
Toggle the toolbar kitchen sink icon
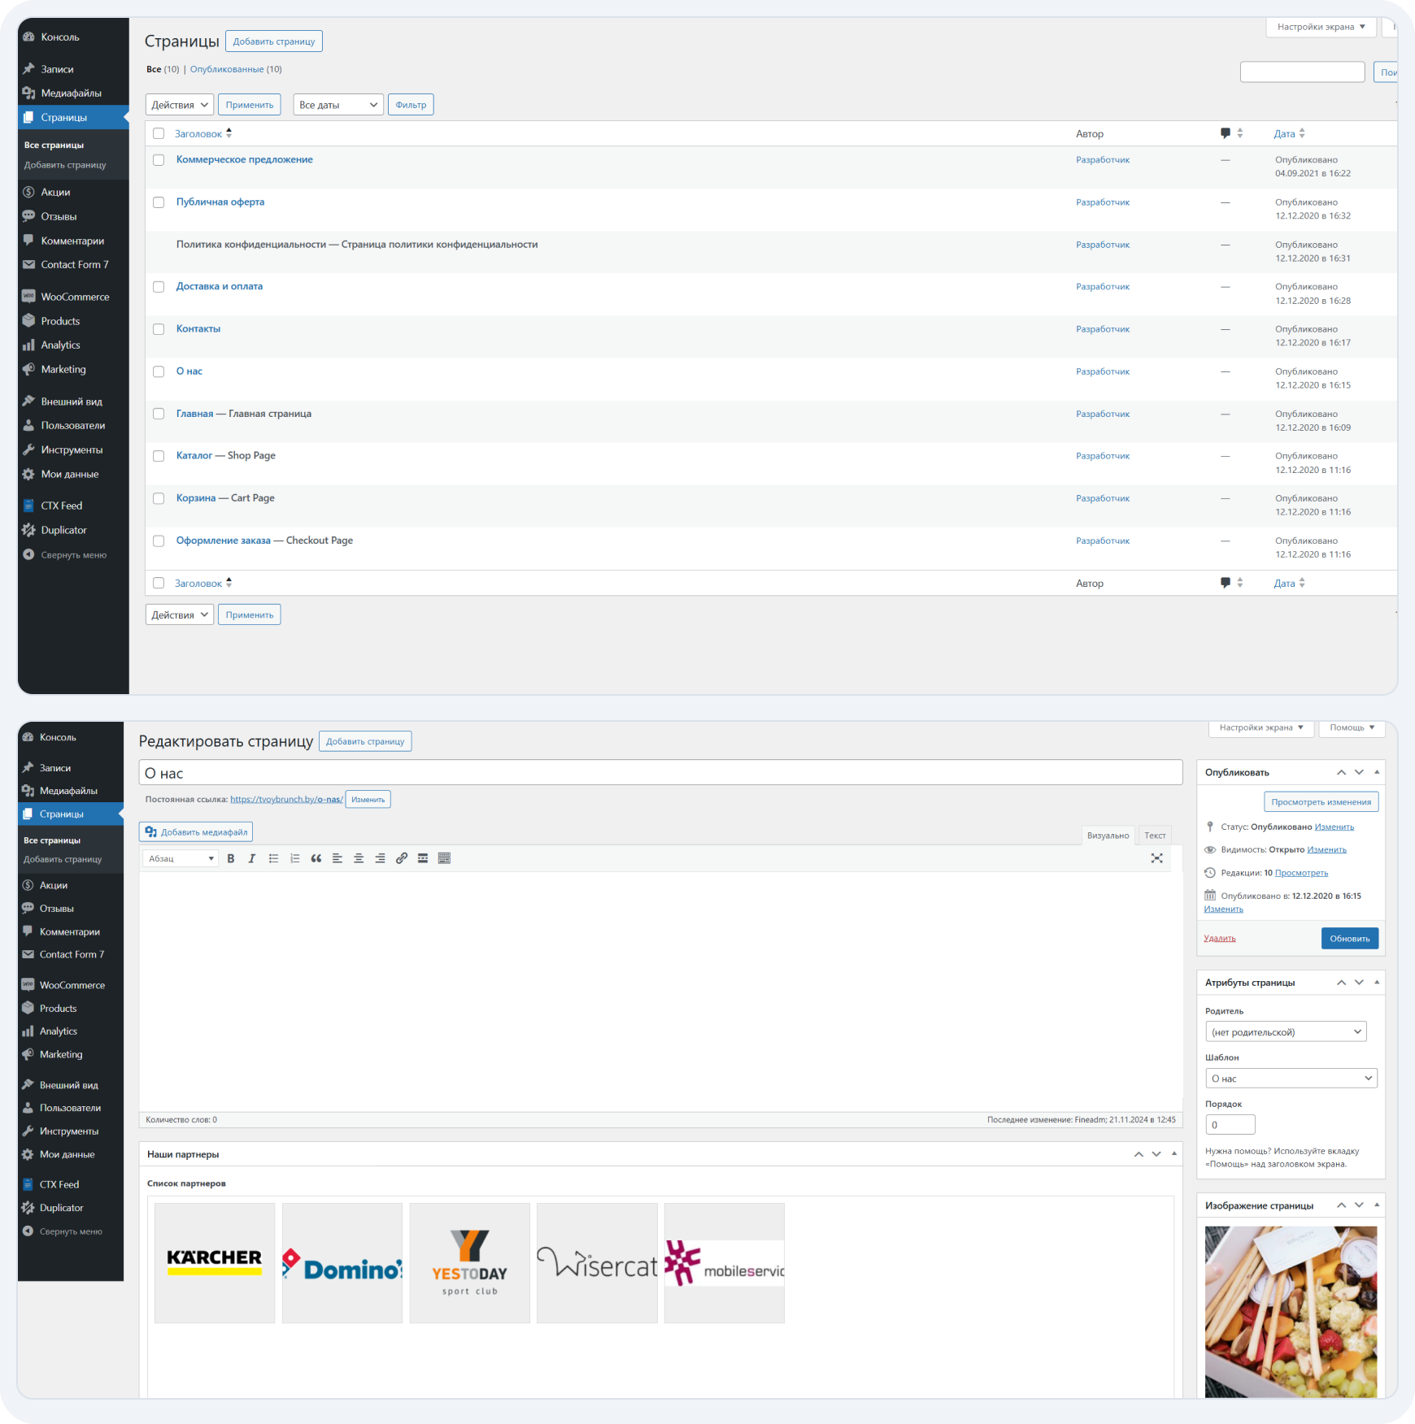pyautogui.click(x=444, y=858)
